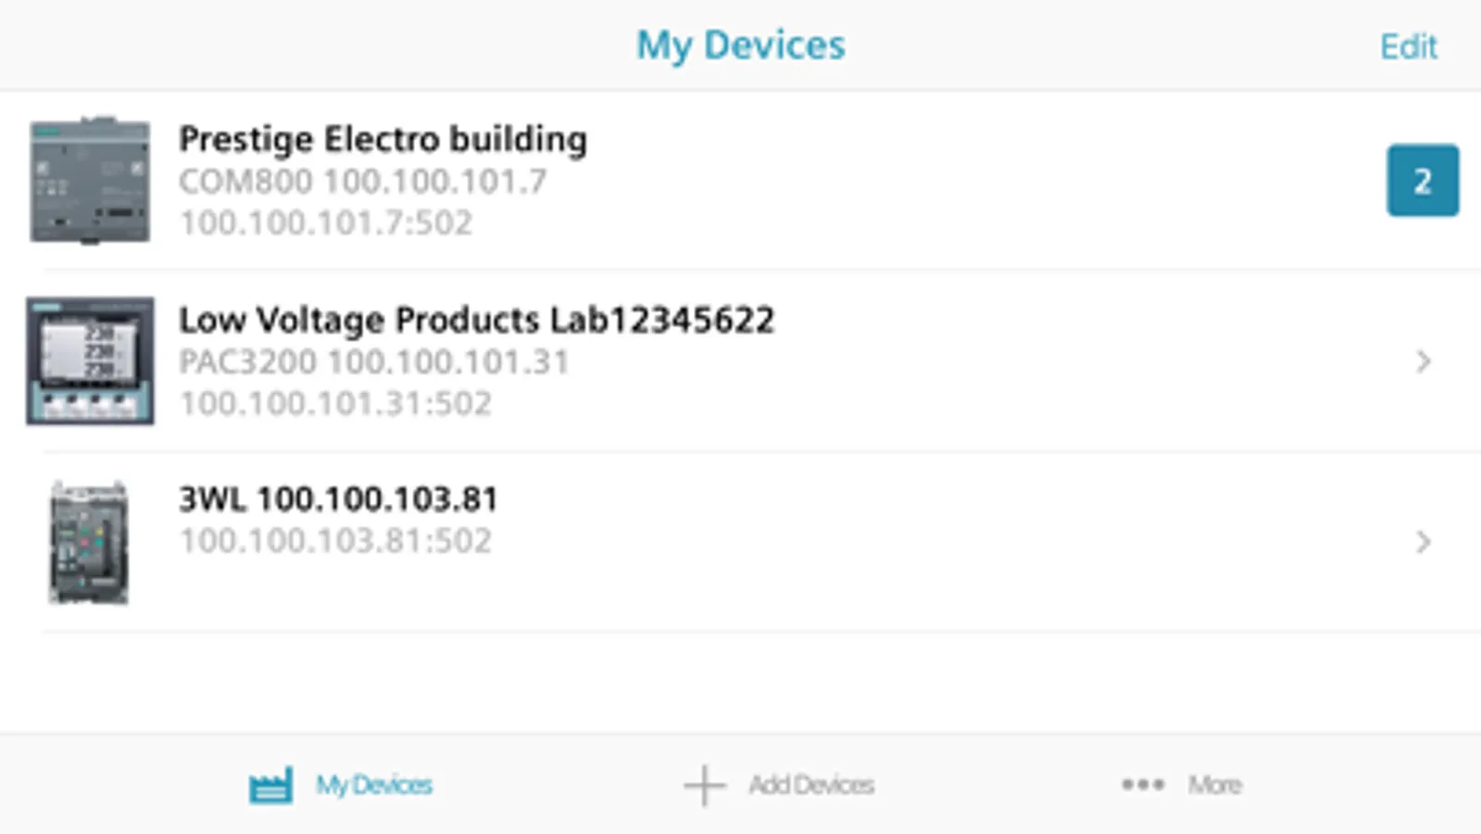The width and height of the screenshot is (1481, 834).
Task: Tap the plus icon for Add Devices
Action: pyautogui.click(x=704, y=786)
